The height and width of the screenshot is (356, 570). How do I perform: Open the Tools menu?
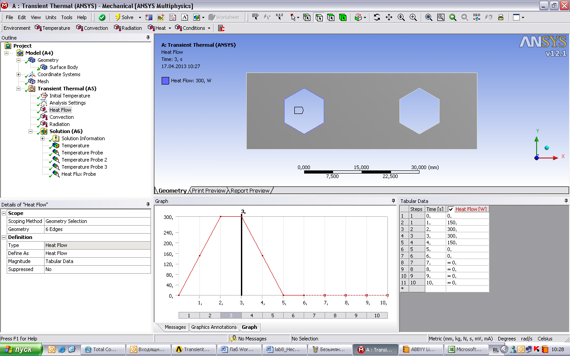(x=67, y=17)
